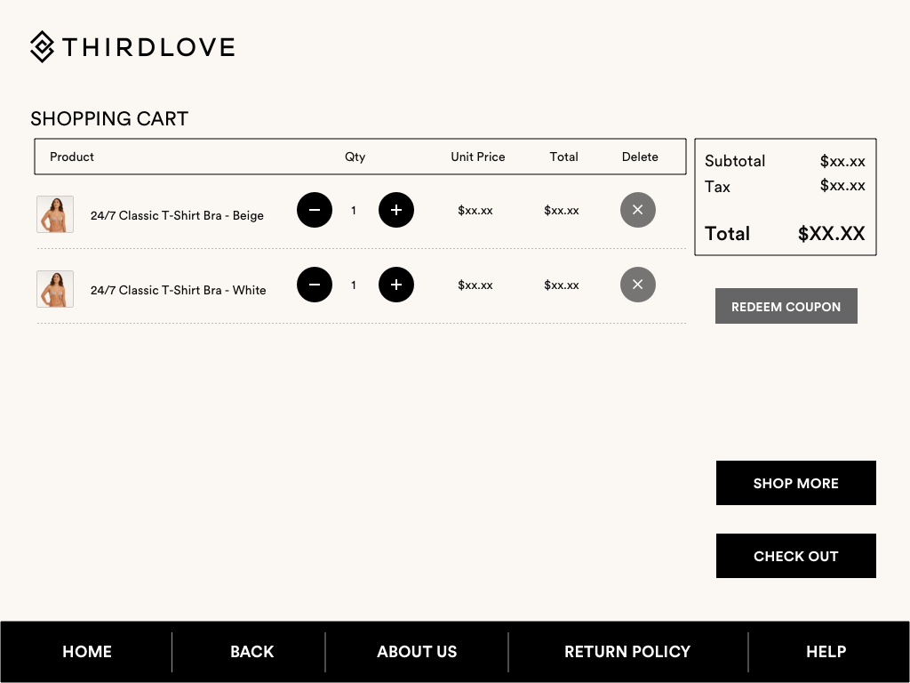View the Return Policy
The height and width of the screenshot is (683, 910).
click(x=627, y=652)
